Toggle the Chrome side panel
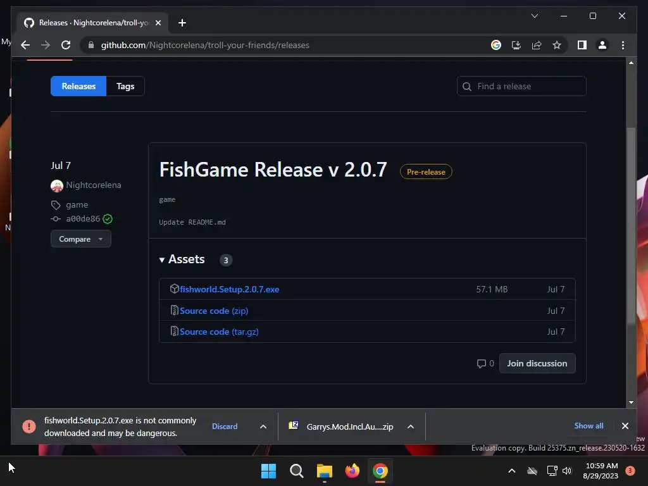Viewport: 648px width, 486px height. pos(582,45)
